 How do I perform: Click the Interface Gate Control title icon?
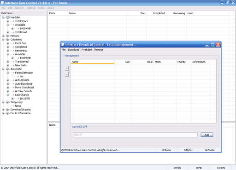tap(2, 3)
